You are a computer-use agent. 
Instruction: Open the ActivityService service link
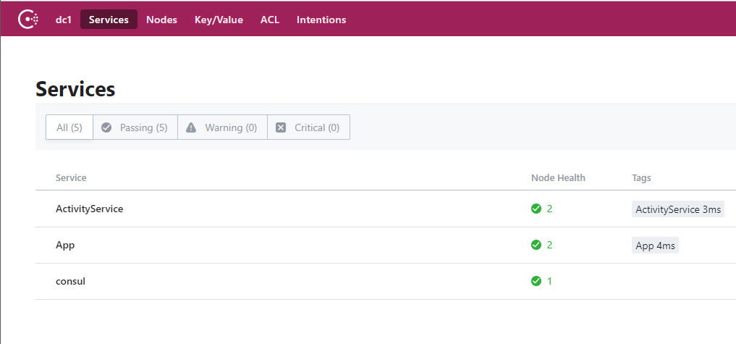click(x=89, y=209)
